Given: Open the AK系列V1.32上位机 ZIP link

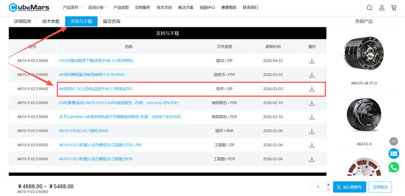Looking at the screenshot, I should (x=96, y=89).
